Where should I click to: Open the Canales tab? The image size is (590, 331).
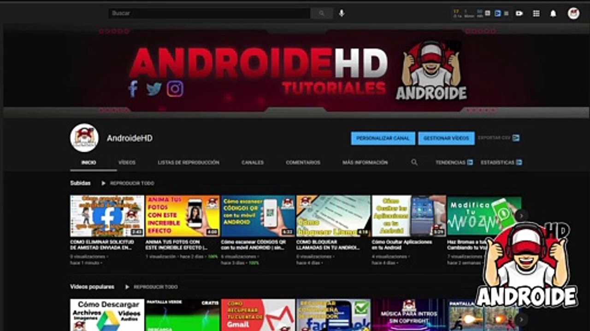pos(253,162)
